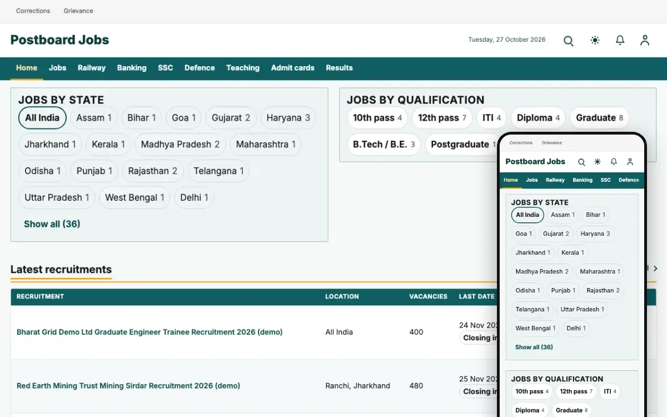Screen dimensions: 667x417
Task: Filter by Jharkhand in desktop state chips
Action: tap(50, 145)
